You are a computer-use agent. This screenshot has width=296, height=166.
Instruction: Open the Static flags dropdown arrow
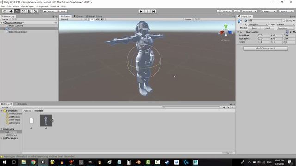[x=294, y=21]
